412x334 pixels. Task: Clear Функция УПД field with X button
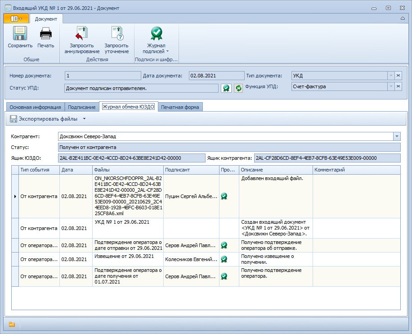point(398,86)
